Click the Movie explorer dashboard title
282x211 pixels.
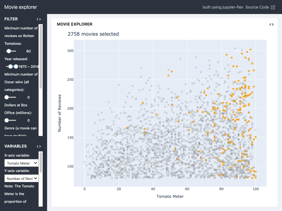point(21,7)
